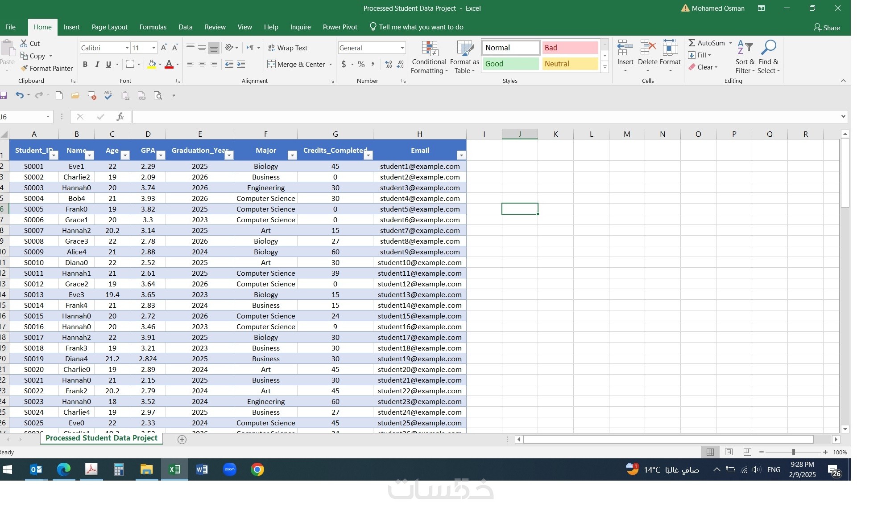Apply the Good cell style

510,64
